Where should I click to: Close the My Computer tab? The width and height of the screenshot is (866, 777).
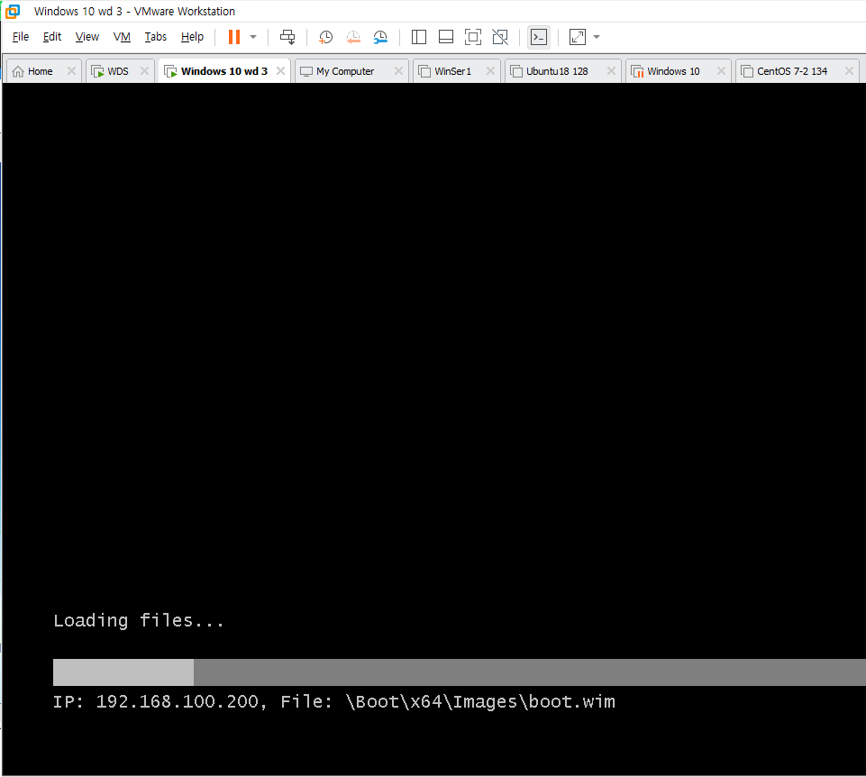tap(399, 70)
